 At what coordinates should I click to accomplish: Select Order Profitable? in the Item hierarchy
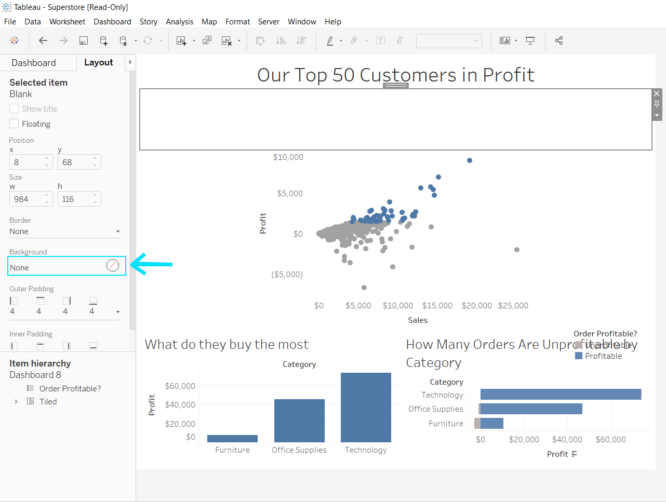70,388
